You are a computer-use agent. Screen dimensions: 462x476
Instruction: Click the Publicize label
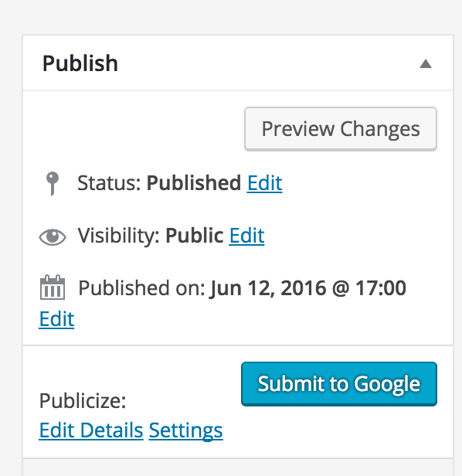click(83, 401)
